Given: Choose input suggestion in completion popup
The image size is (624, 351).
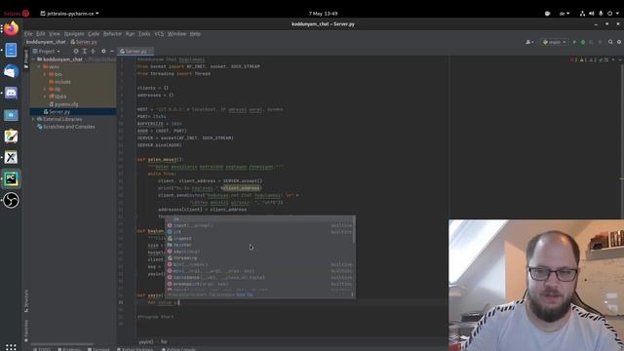Looking at the screenshot, I should 260,225.
